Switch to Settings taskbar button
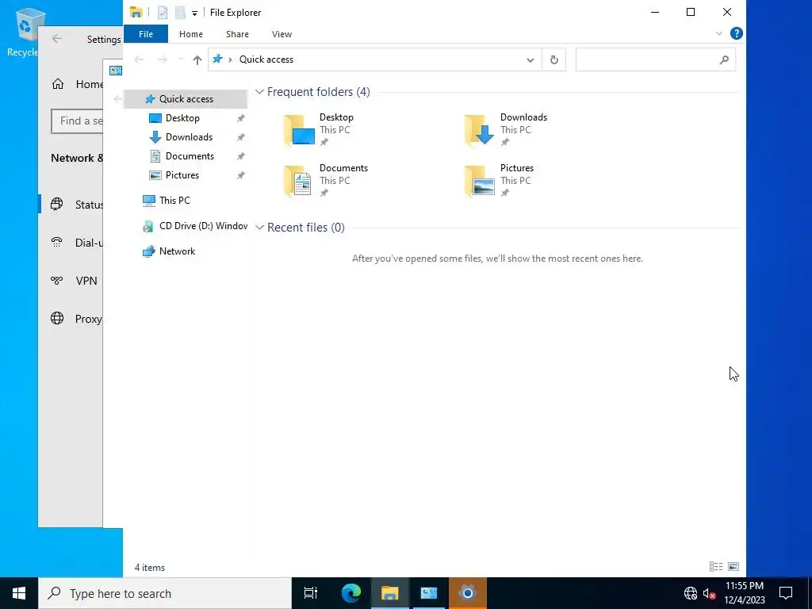 click(467, 593)
